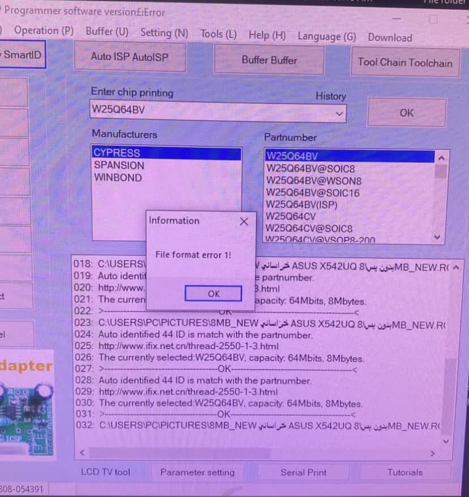
Task: Expand the chip printing history dropdown arrow
Action: point(339,113)
